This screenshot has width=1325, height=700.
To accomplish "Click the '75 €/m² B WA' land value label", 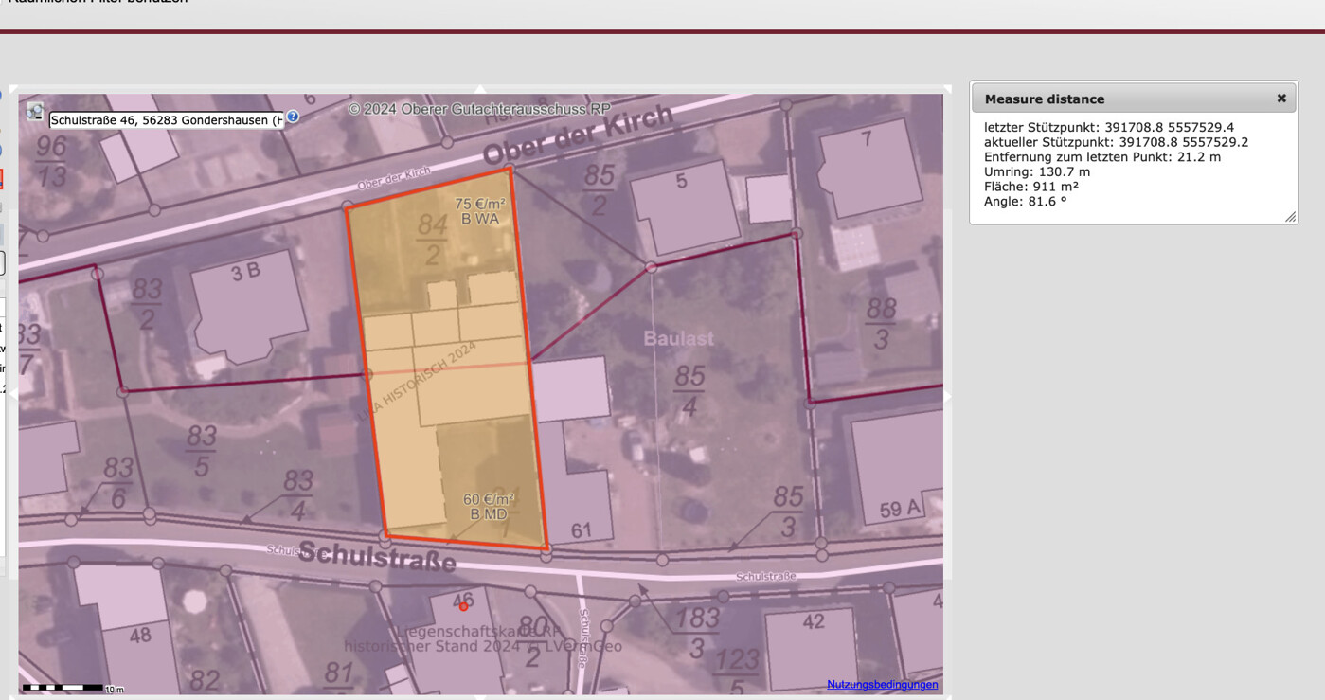I will [480, 211].
